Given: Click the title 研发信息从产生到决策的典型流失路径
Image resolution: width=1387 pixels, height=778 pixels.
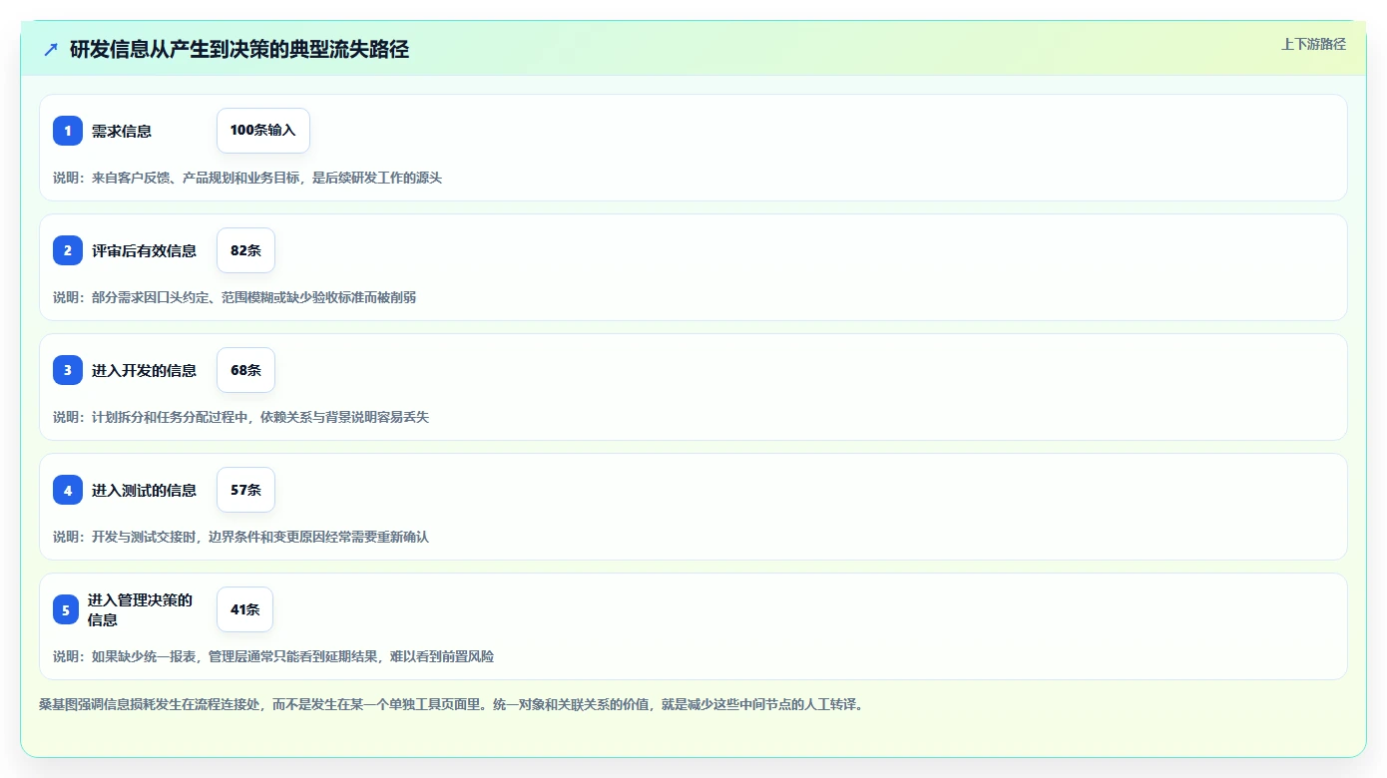Looking at the screenshot, I should 239,49.
